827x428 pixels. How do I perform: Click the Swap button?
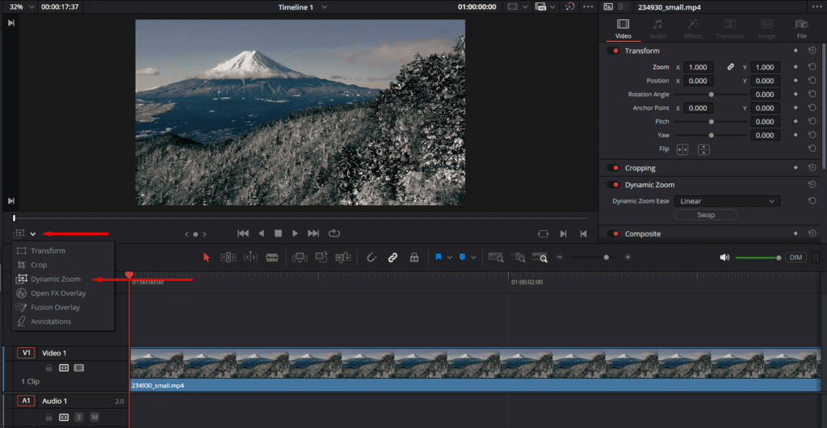[706, 215]
